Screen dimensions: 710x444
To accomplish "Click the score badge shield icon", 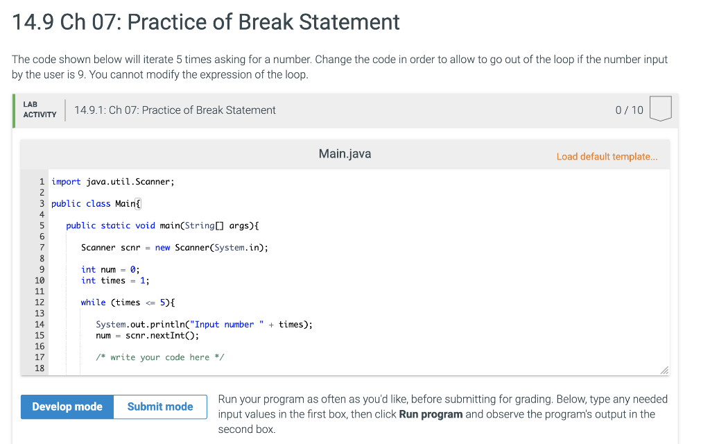I will (x=660, y=108).
